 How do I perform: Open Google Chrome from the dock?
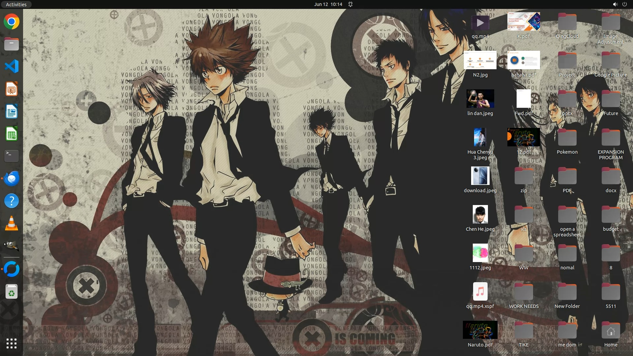(x=12, y=22)
